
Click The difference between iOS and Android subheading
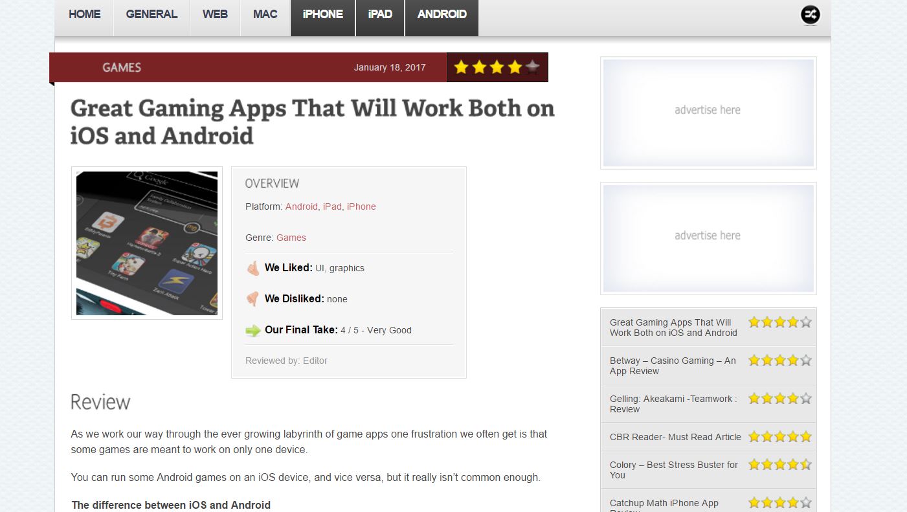click(171, 505)
